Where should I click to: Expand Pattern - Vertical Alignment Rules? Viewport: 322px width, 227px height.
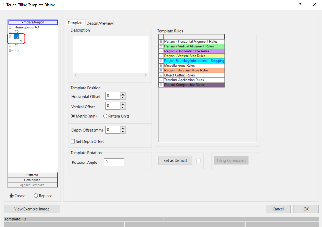pyautogui.click(x=161, y=46)
